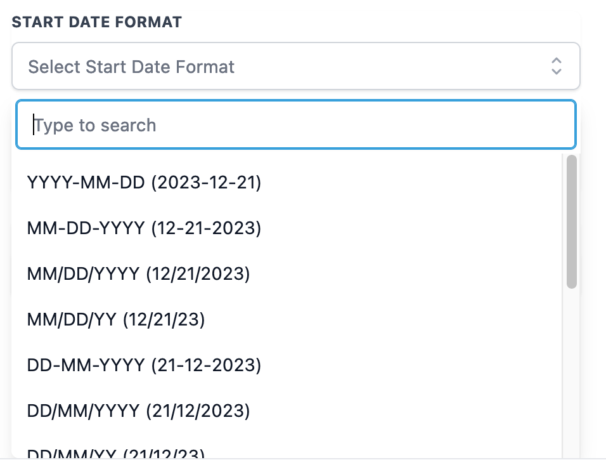606x467 pixels.
Task: Select the MM-DD-YYYY (12-21-2023) format
Action: pyautogui.click(x=144, y=228)
